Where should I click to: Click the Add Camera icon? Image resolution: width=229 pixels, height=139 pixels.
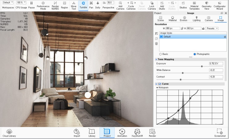point(120,3)
